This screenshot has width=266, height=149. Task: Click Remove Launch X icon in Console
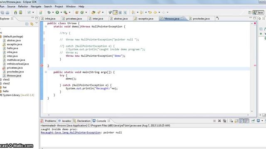(219, 121)
